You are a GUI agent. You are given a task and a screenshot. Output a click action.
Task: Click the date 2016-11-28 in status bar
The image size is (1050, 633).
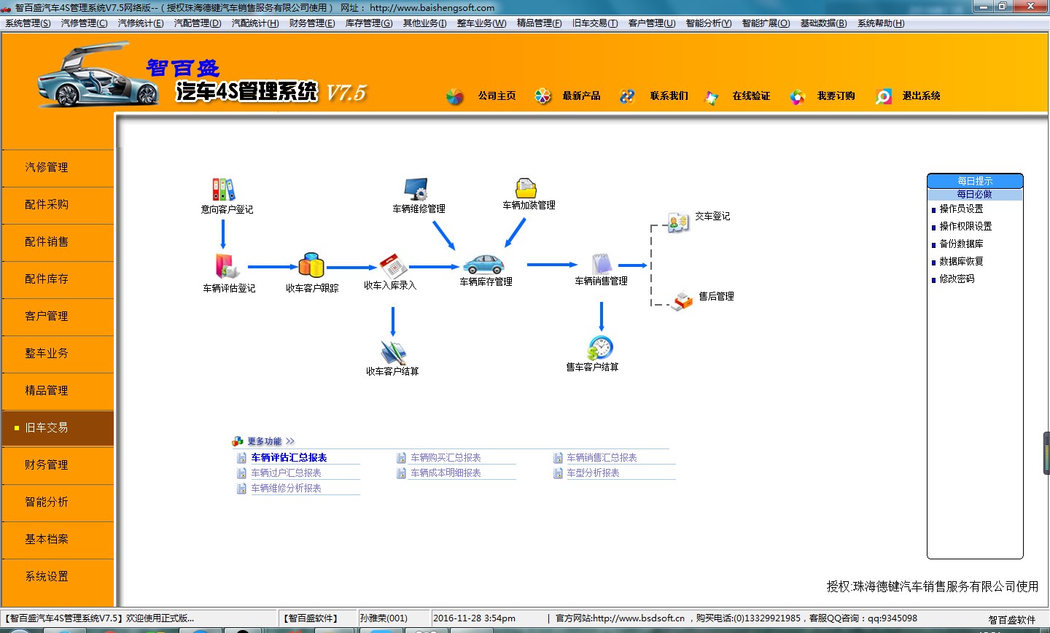tap(456, 618)
